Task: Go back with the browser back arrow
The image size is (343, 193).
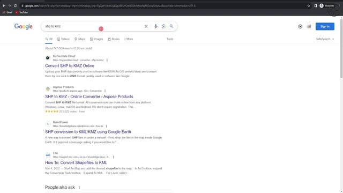Action: 4,6
